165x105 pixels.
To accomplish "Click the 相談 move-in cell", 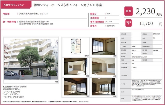I will 147,63.
